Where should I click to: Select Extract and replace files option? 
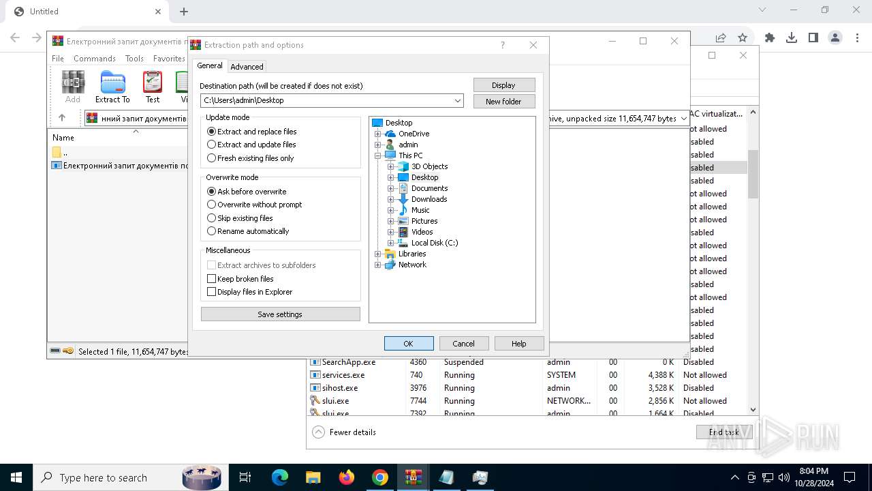(252, 132)
